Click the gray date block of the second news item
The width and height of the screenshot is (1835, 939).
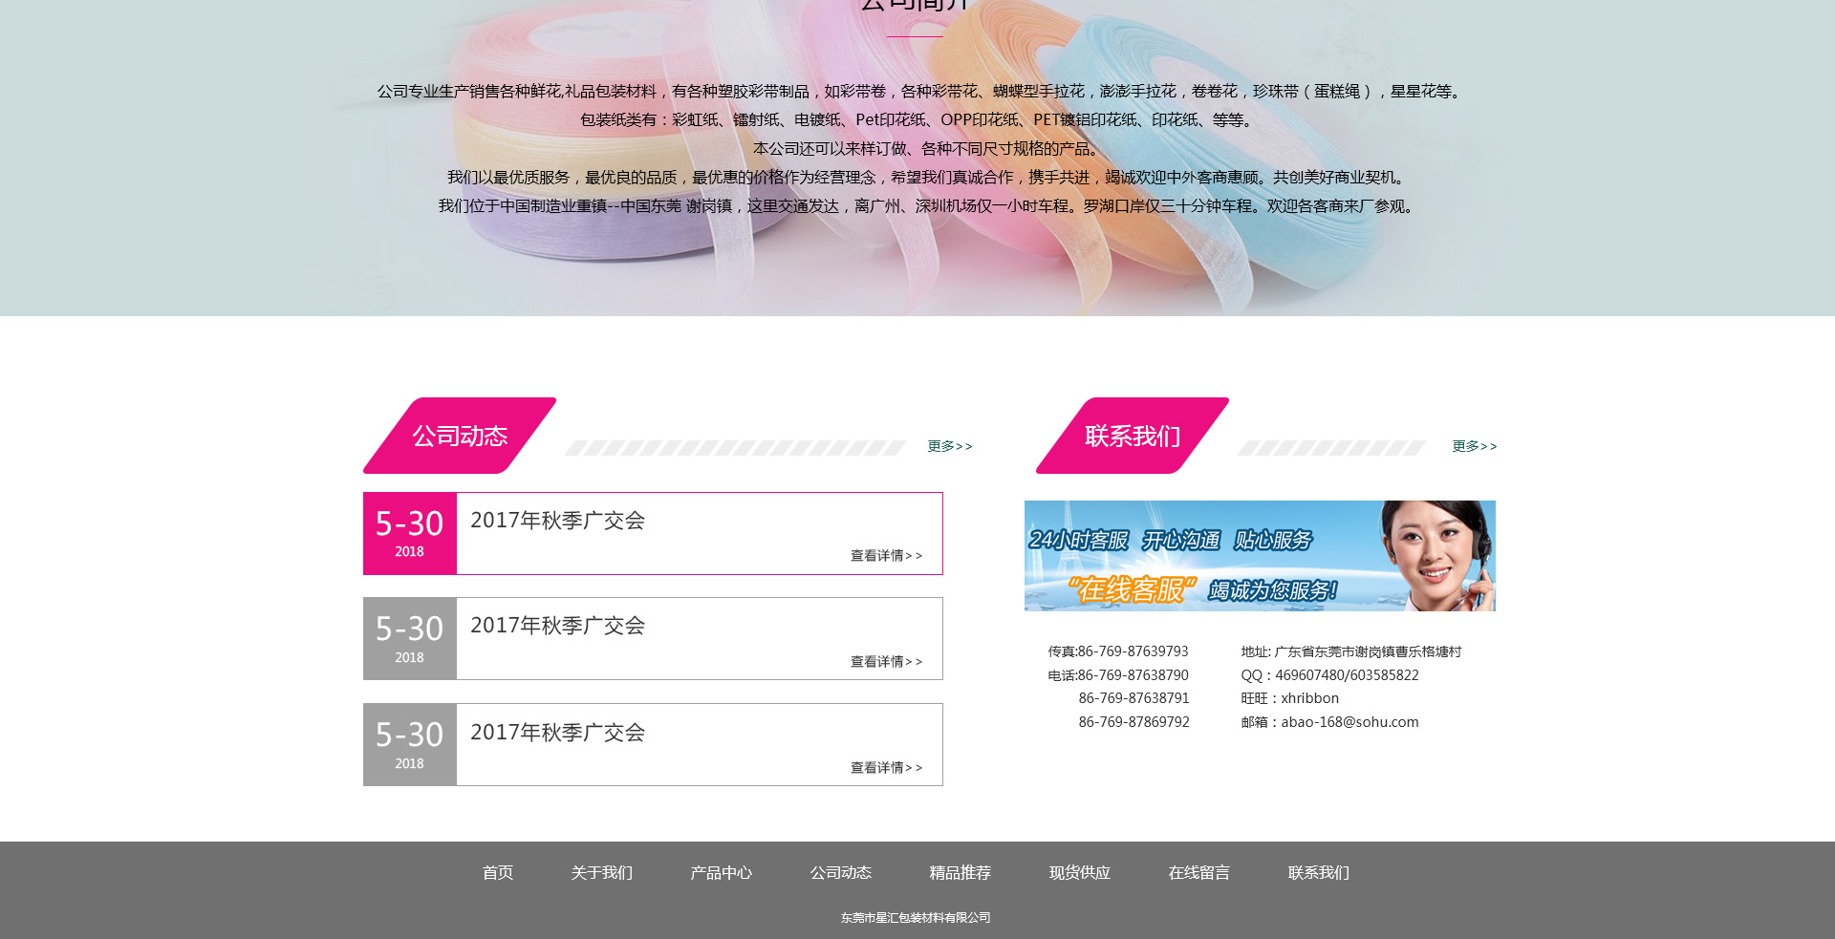(410, 638)
